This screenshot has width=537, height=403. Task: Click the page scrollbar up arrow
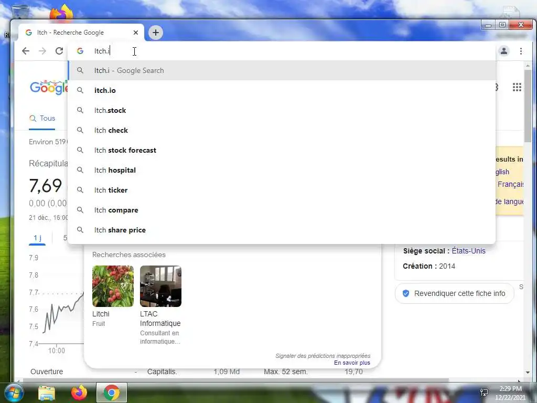[528, 65]
